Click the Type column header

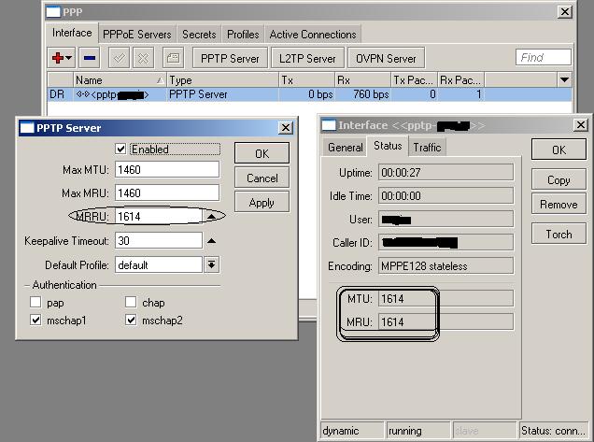click(x=222, y=80)
